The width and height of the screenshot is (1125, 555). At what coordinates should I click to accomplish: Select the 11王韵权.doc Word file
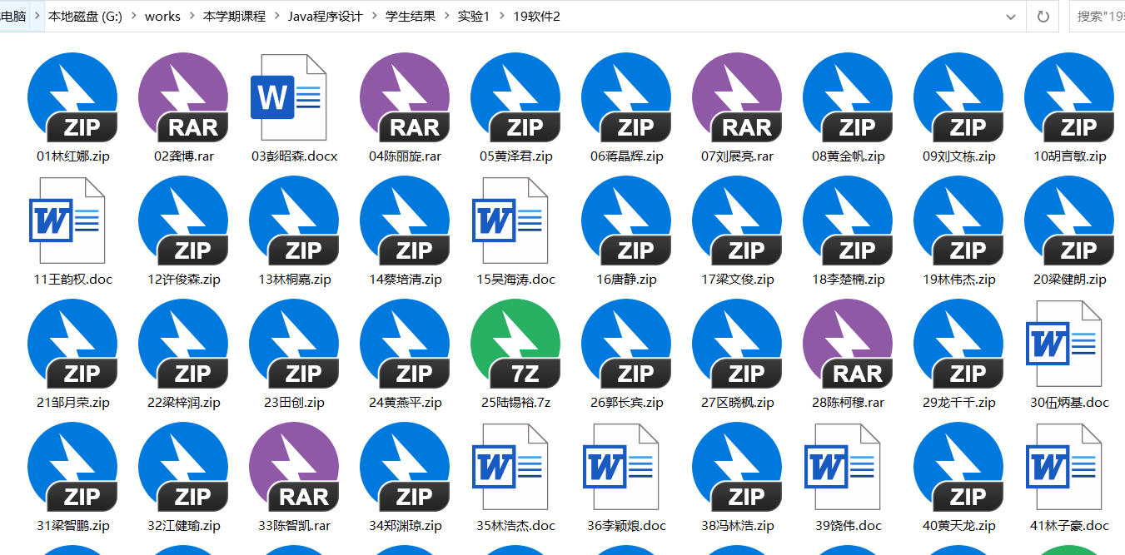(x=67, y=221)
